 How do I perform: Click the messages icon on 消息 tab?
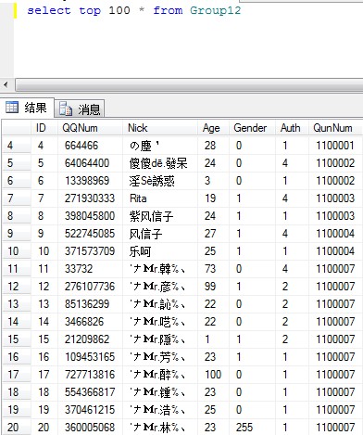(x=66, y=109)
